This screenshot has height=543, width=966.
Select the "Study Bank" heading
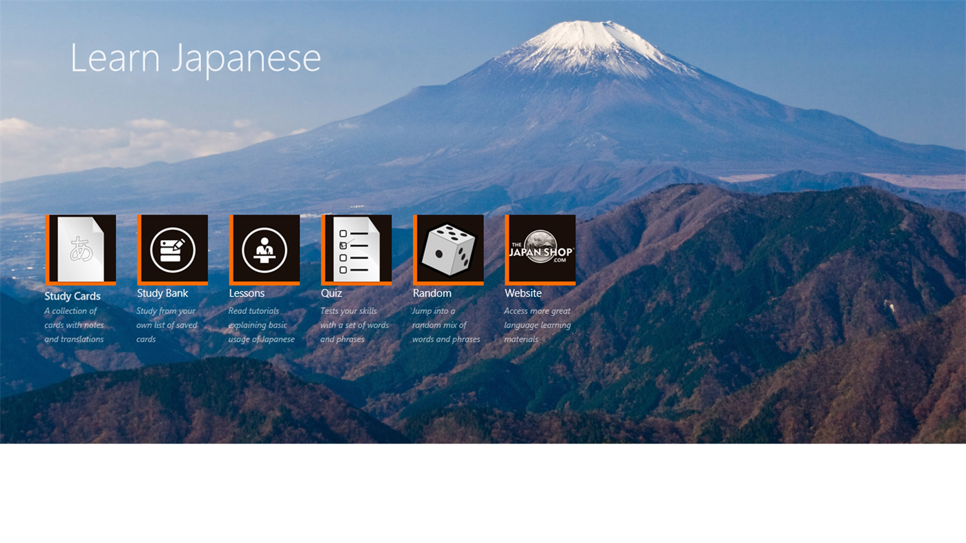click(x=162, y=293)
